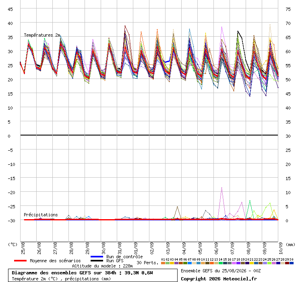Screen dimensions: 298x282
Task: Click the 31/08 date label on axis
Action: tap(120, 248)
